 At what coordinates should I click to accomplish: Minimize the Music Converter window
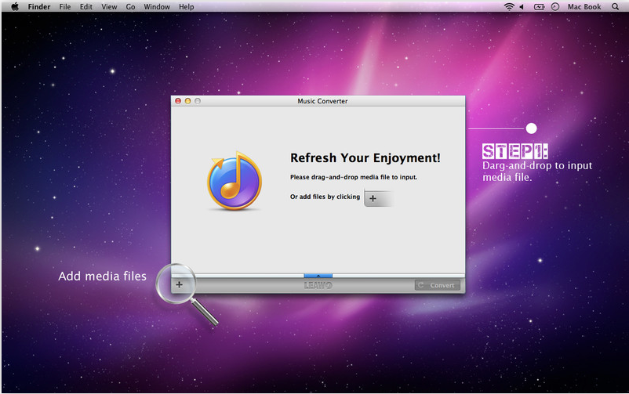pos(187,101)
